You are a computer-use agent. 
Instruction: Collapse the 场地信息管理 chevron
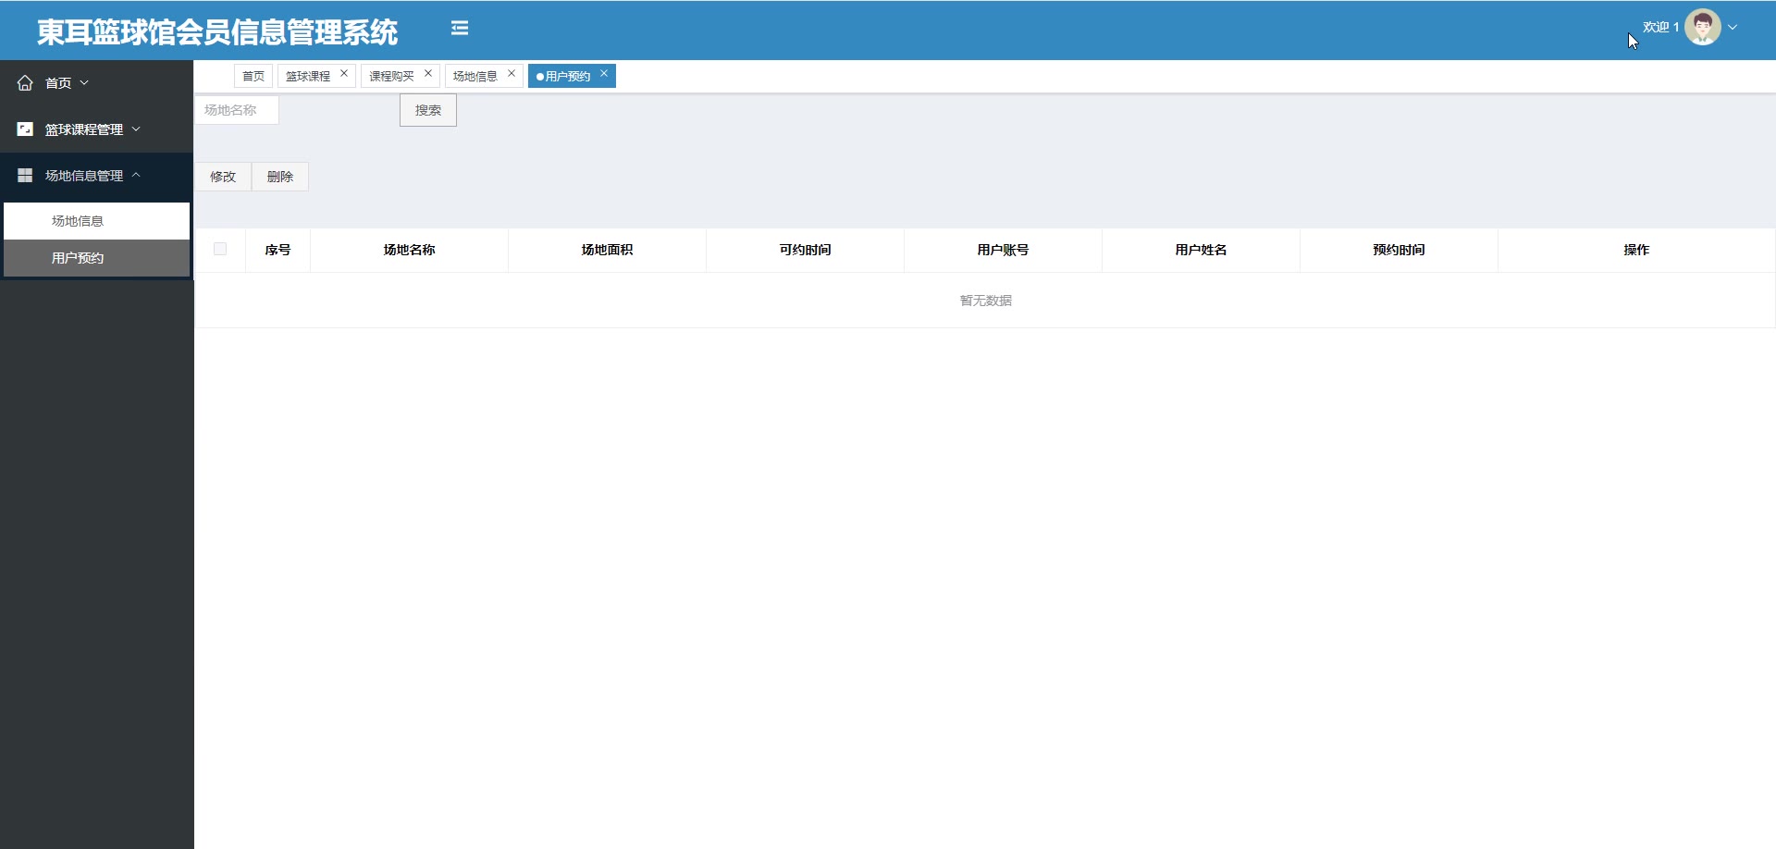(x=136, y=175)
